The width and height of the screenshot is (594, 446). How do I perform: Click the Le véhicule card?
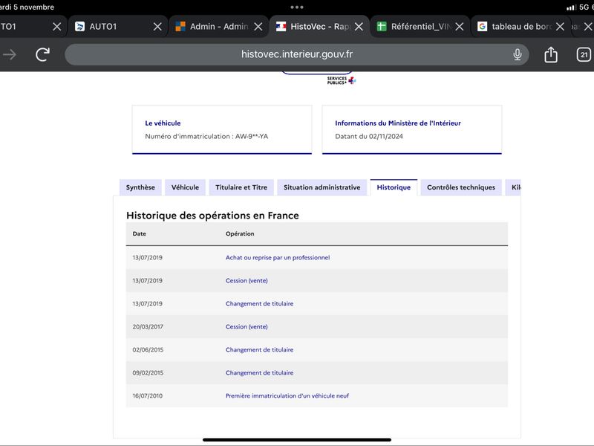222,129
